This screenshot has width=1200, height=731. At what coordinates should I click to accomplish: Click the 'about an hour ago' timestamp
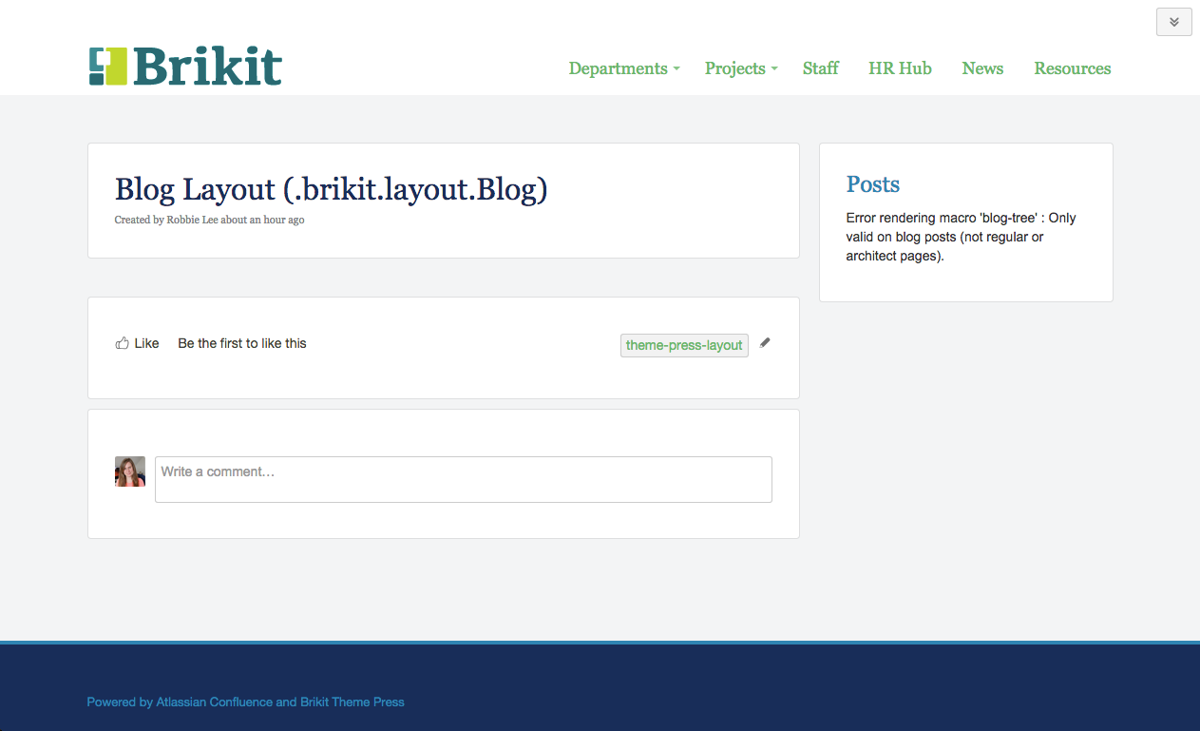[x=262, y=220]
